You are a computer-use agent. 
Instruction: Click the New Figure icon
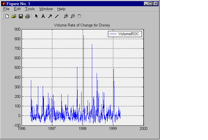pos(7,16)
